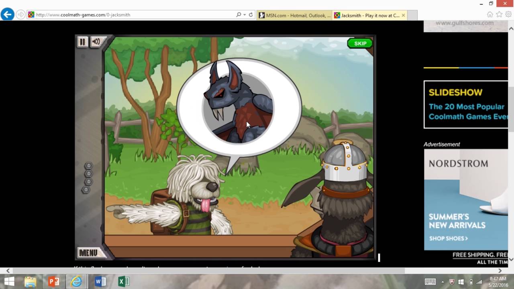Click the vertical scrollbar up arrow
Image resolution: width=514 pixels, height=289 pixels.
[511, 28]
